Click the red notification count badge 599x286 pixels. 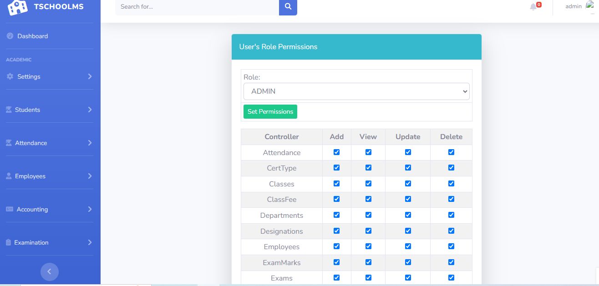[539, 5]
